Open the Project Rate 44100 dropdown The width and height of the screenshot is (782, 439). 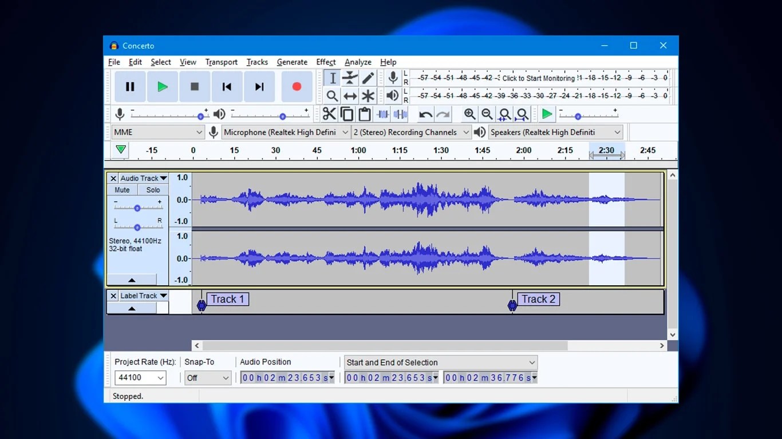pos(140,378)
